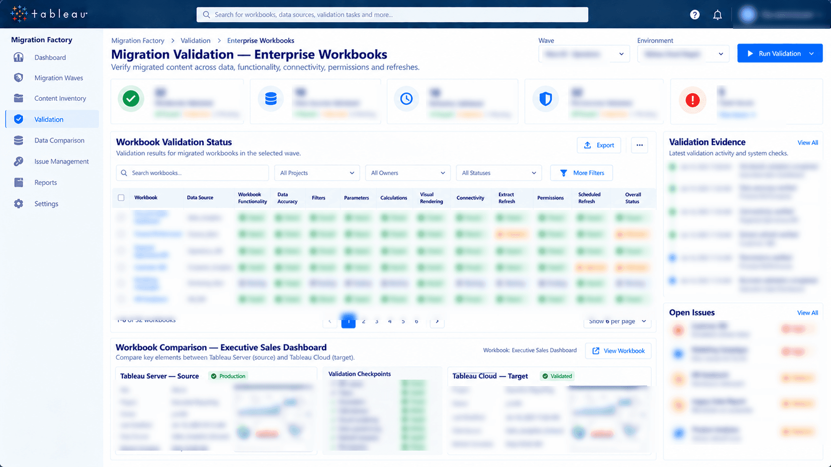Click the View Workbook button
The height and width of the screenshot is (467, 831).
[618, 351]
